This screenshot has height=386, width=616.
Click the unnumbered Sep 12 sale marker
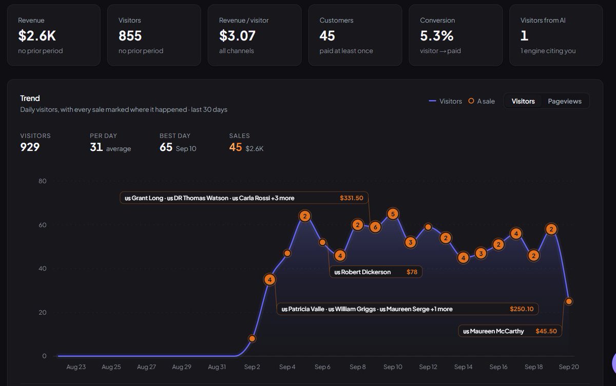click(x=428, y=227)
